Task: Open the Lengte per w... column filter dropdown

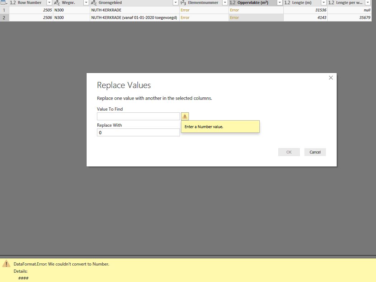Action: (368, 3)
